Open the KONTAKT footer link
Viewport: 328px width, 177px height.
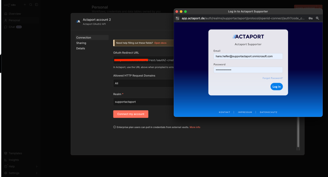224,112
